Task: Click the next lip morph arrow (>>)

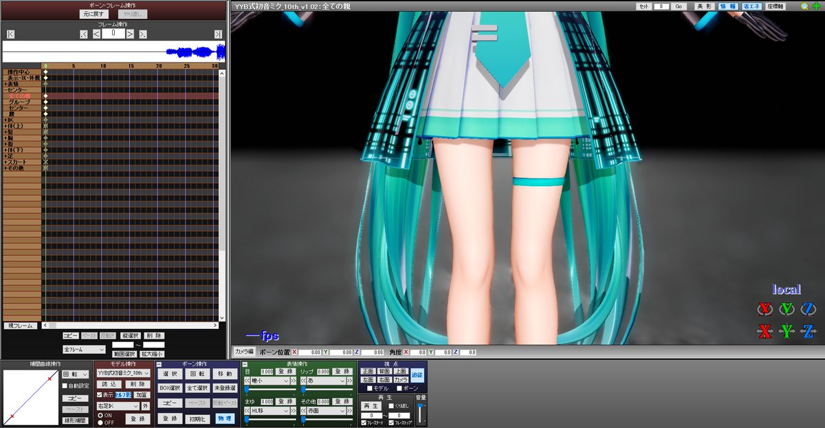Action: point(350,380)
